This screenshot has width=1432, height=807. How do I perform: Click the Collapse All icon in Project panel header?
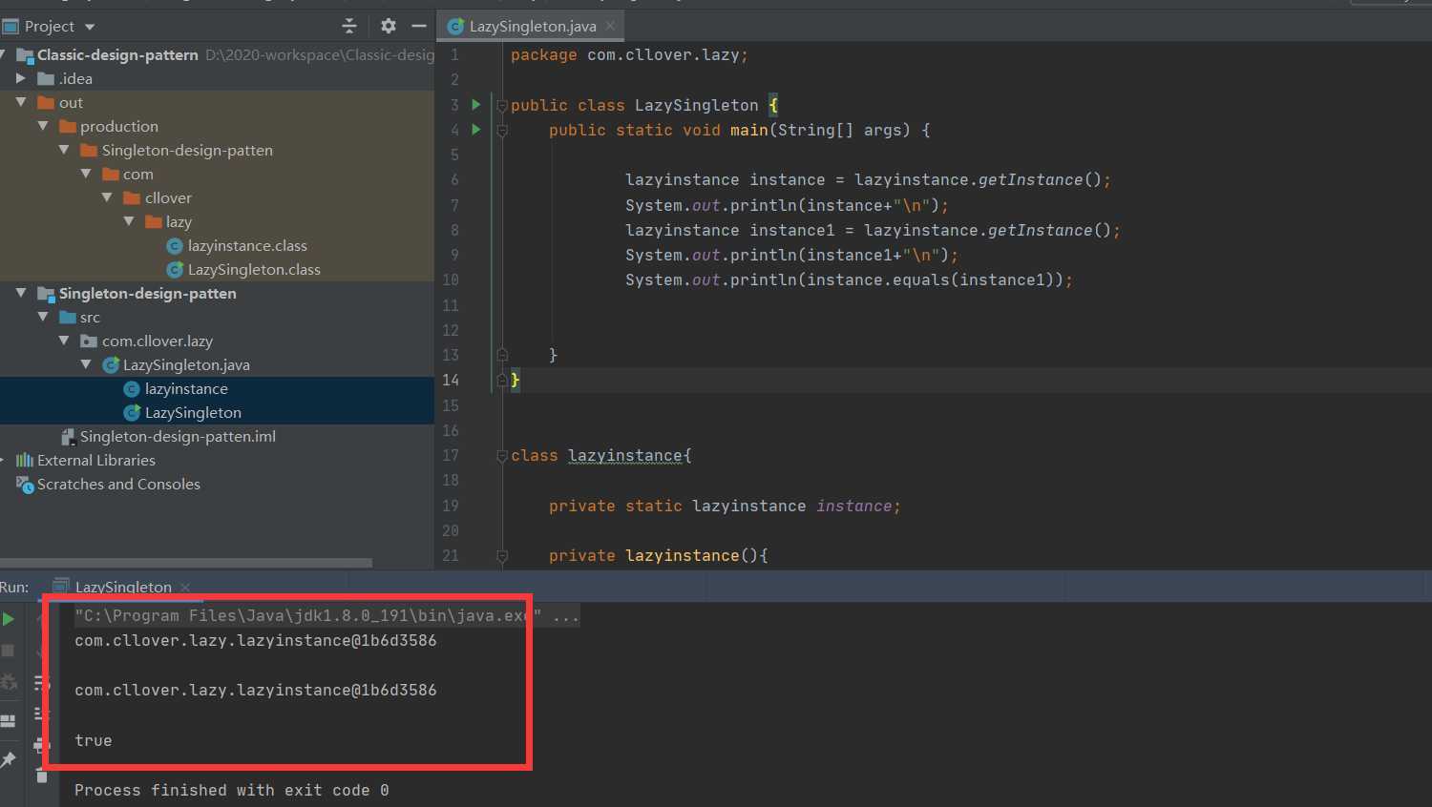coord(348,26)
